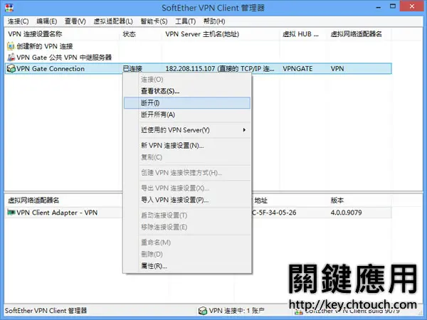Image resolution: width=427 pixels, height=320 pixels.
Task: Open the 连接(C) menu
Action: click(x=18, y=21)
